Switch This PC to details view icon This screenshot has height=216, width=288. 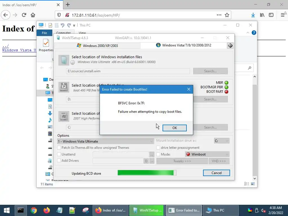coord(247,184)
